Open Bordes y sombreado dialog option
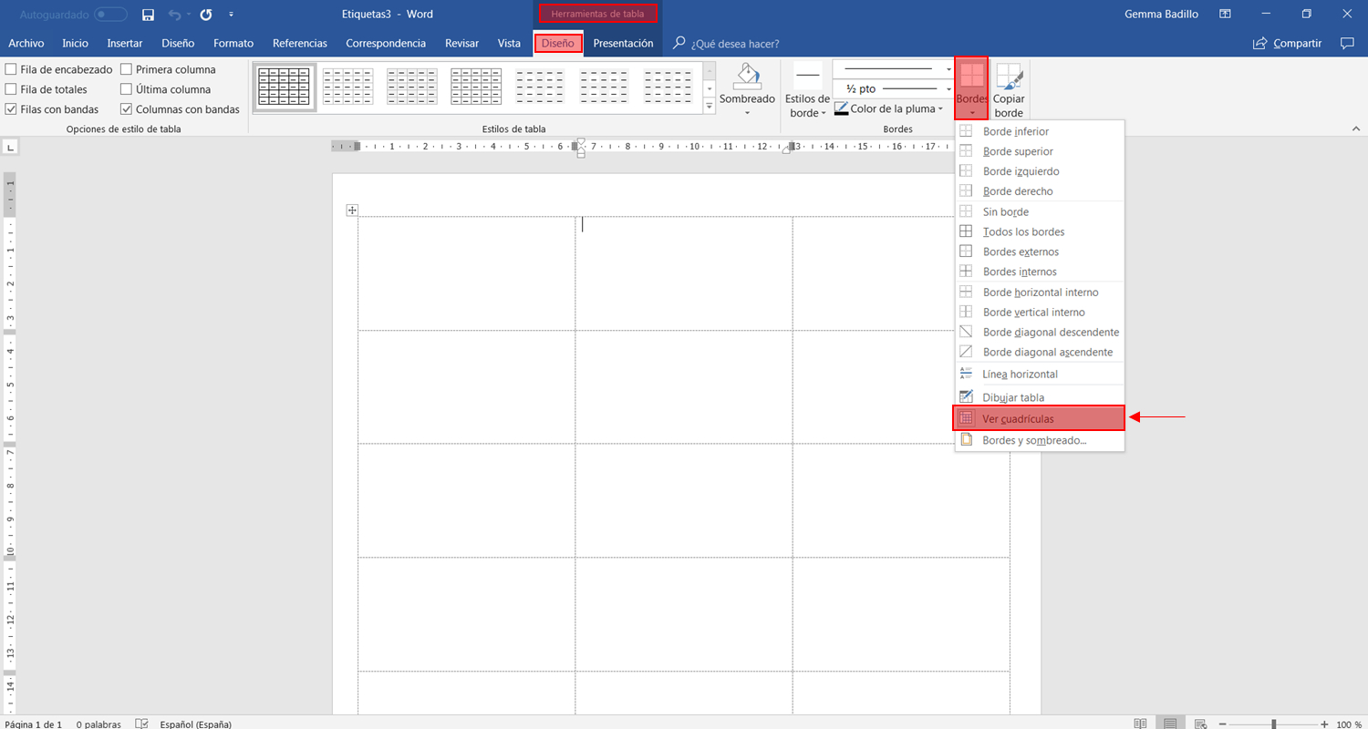Viewport: 1368px width, 729px height. (1034, 440)
